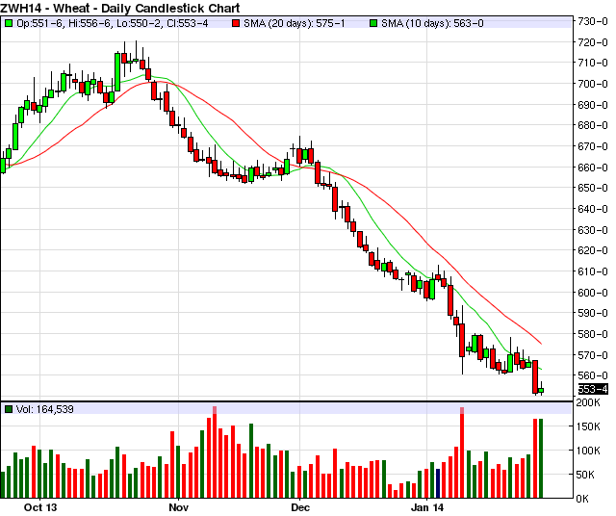The image size is (616, 516).
Task: Click the 620-0 price axis label
Action: [x=593, y=250]
